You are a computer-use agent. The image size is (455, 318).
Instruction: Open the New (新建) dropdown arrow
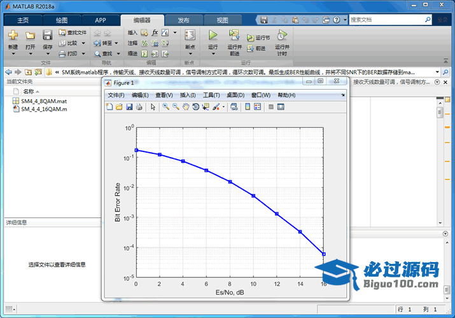pos(13,54)
